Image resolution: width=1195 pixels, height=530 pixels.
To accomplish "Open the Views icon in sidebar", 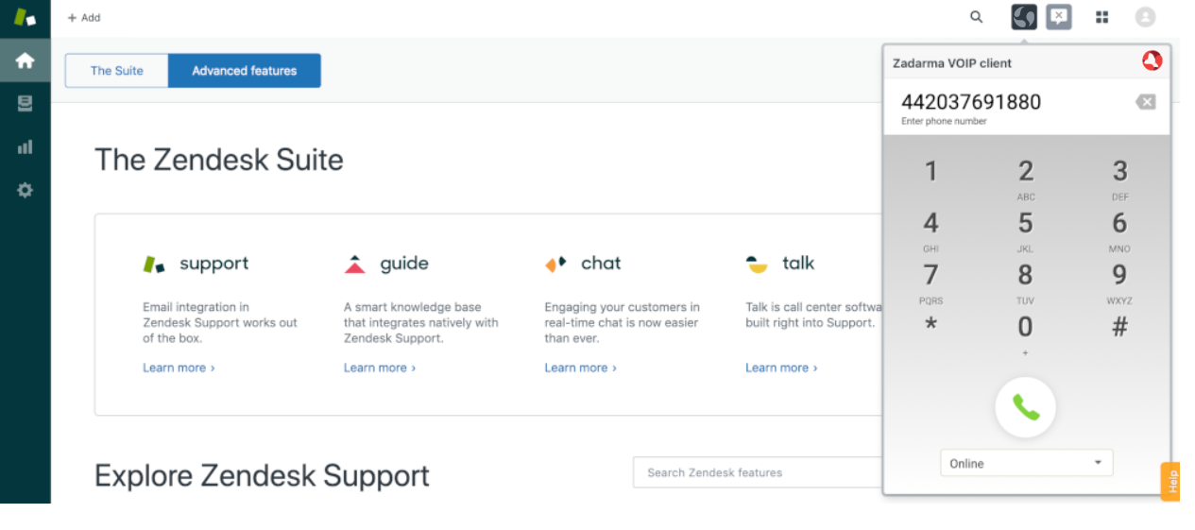I will point(25,104).
